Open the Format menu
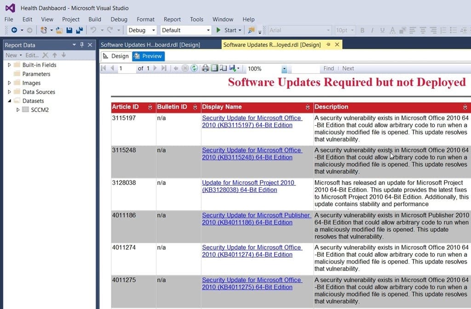471x309 pixels. pos(145,19)
